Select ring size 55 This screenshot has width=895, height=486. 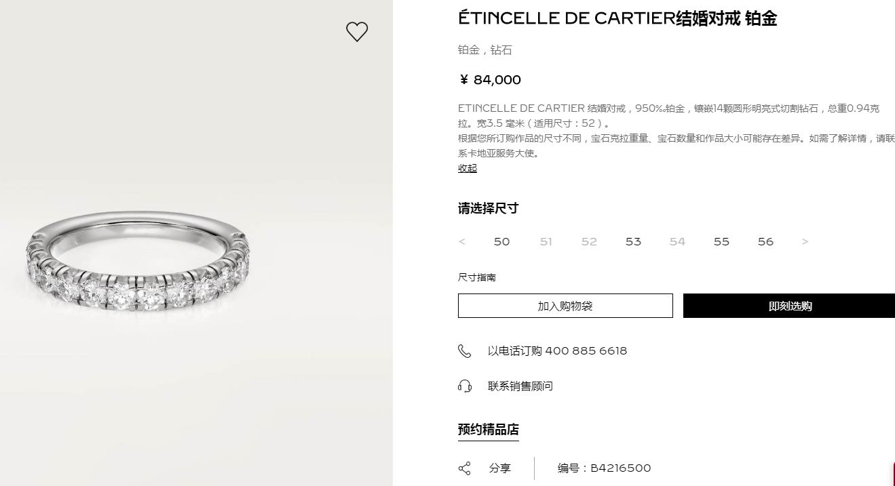(x=722, y=242)
